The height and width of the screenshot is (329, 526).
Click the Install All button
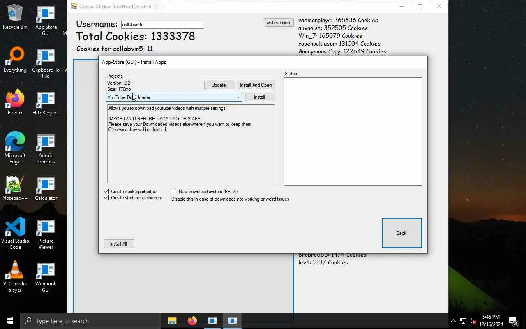(x=119, y=244)
